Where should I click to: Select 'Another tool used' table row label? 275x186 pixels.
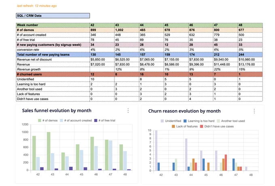click(x=53, y=89)
